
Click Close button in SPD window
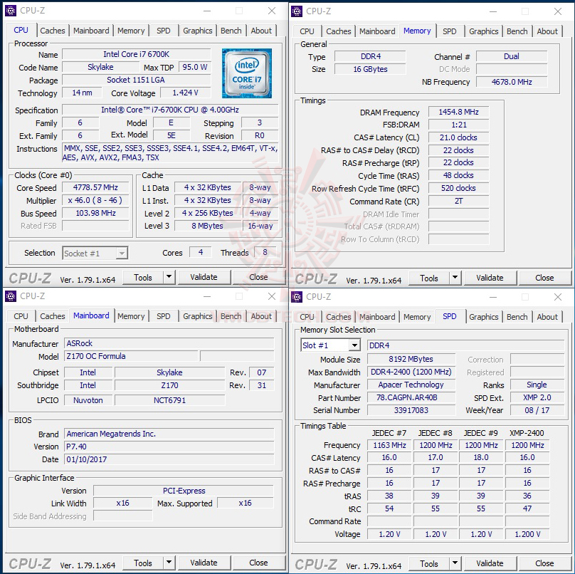544,563
